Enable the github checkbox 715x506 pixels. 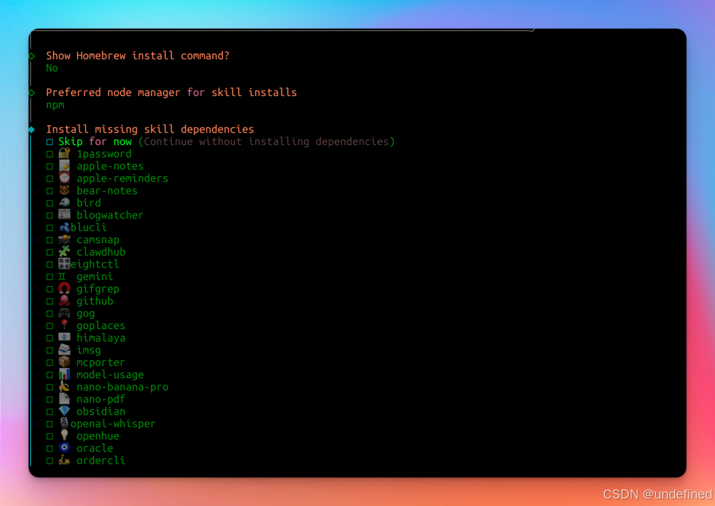point(50,301)
